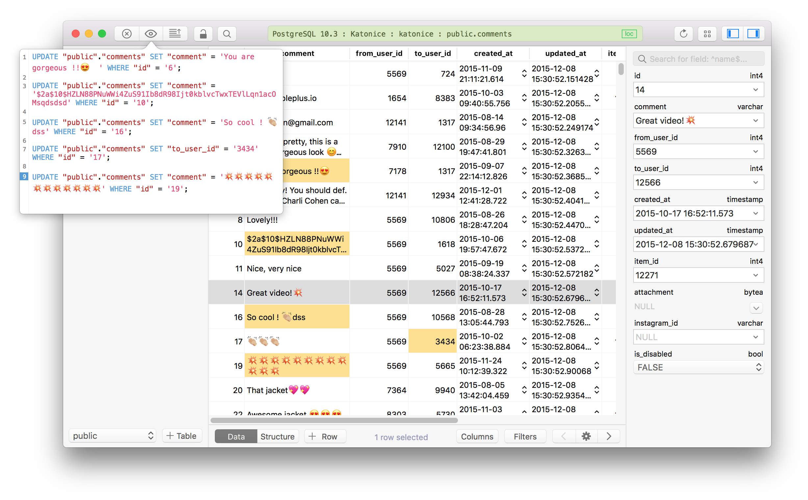The width and height of the screenshot is (808, 500).
Task: Open the attachment NULL dropdown arrow
Action: pos(756,308)
